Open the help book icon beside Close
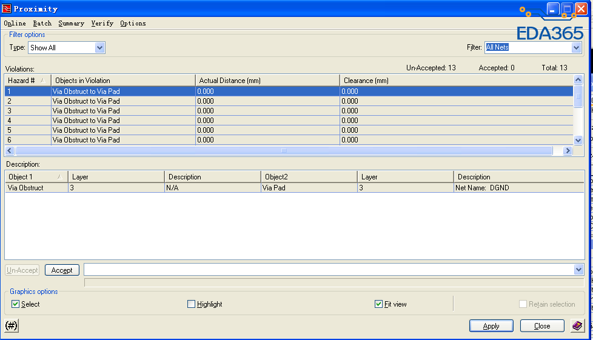593x340 pixels. [x=577, y=326]
